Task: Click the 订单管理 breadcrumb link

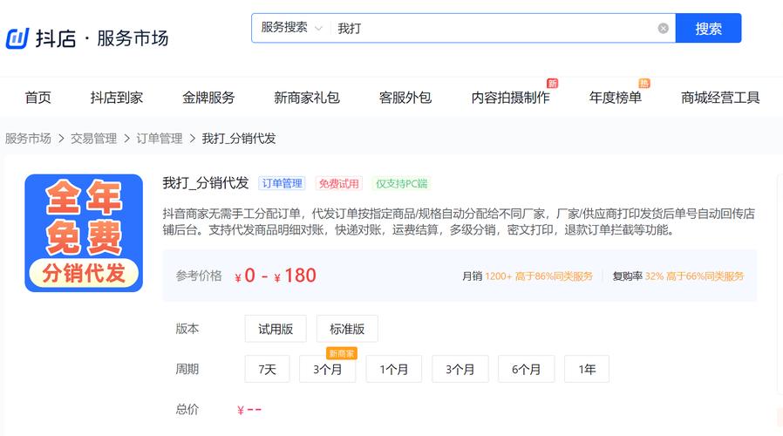Action: tap(160, 139)
